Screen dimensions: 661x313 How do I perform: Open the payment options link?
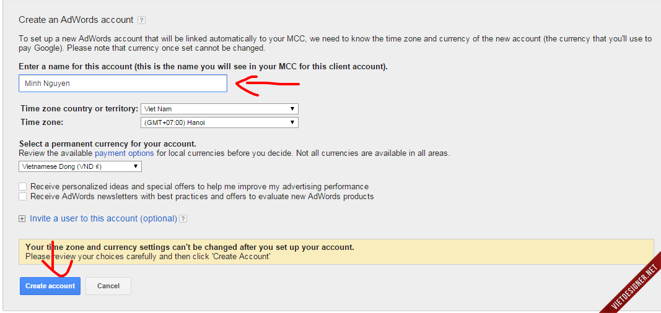pos(125,153)
